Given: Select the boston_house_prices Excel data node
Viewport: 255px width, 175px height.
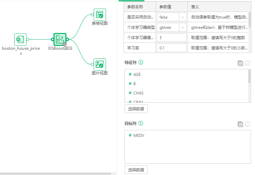Looking at the screenshot, I should pos(20,39).
